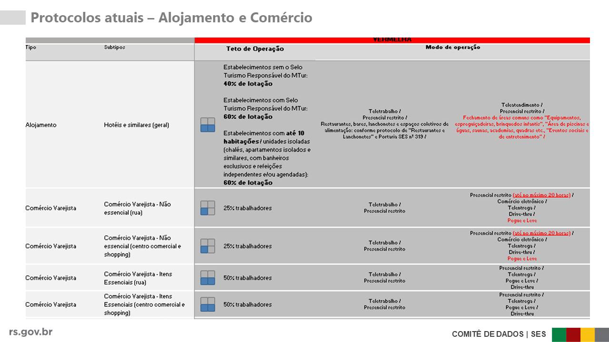The width and height of the screenshot is (609, 342).
Task: Click grid icon for Itens Essenciais (centro comercial)
Action: point(207,304)
